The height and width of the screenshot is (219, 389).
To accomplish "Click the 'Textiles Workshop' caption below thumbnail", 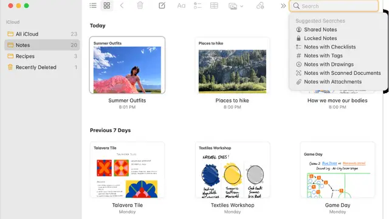I will click(x=232, y=205).
